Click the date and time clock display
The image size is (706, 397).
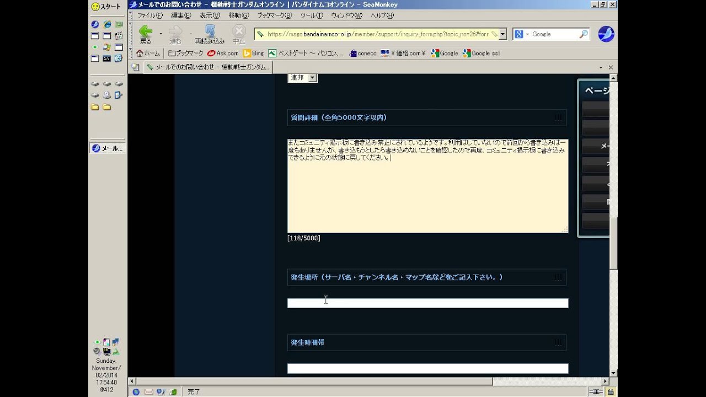tap(106, 375)
